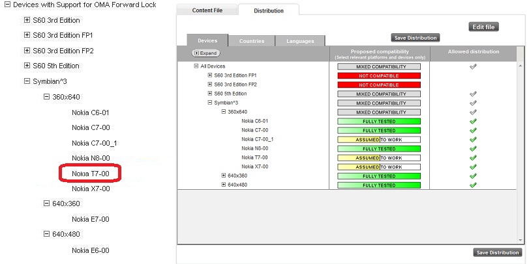Open the Languages sub-tab
This screenshot has width=529, height=264.
tap(300, 41)
